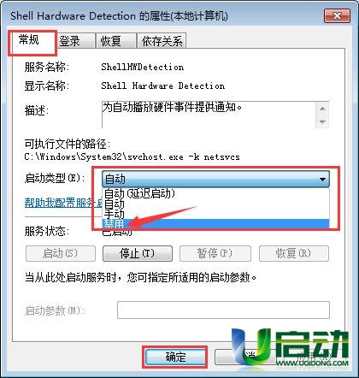Expand the 启动类型 dropdown arrow

tap(322, 180)
